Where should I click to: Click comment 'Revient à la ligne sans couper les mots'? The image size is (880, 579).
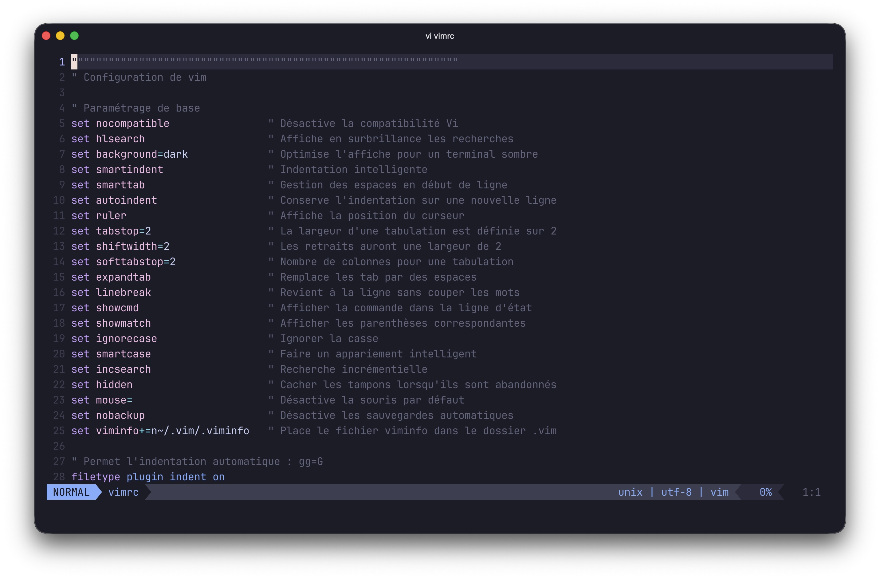tap(400, 293)
